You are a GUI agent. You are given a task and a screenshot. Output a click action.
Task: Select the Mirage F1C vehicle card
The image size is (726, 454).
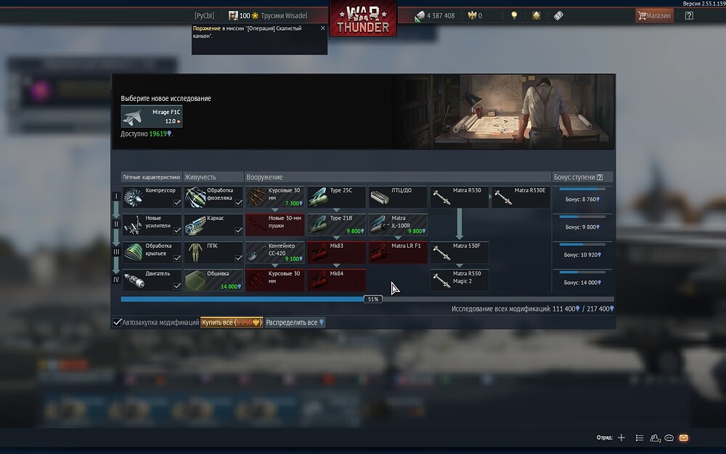152,116
